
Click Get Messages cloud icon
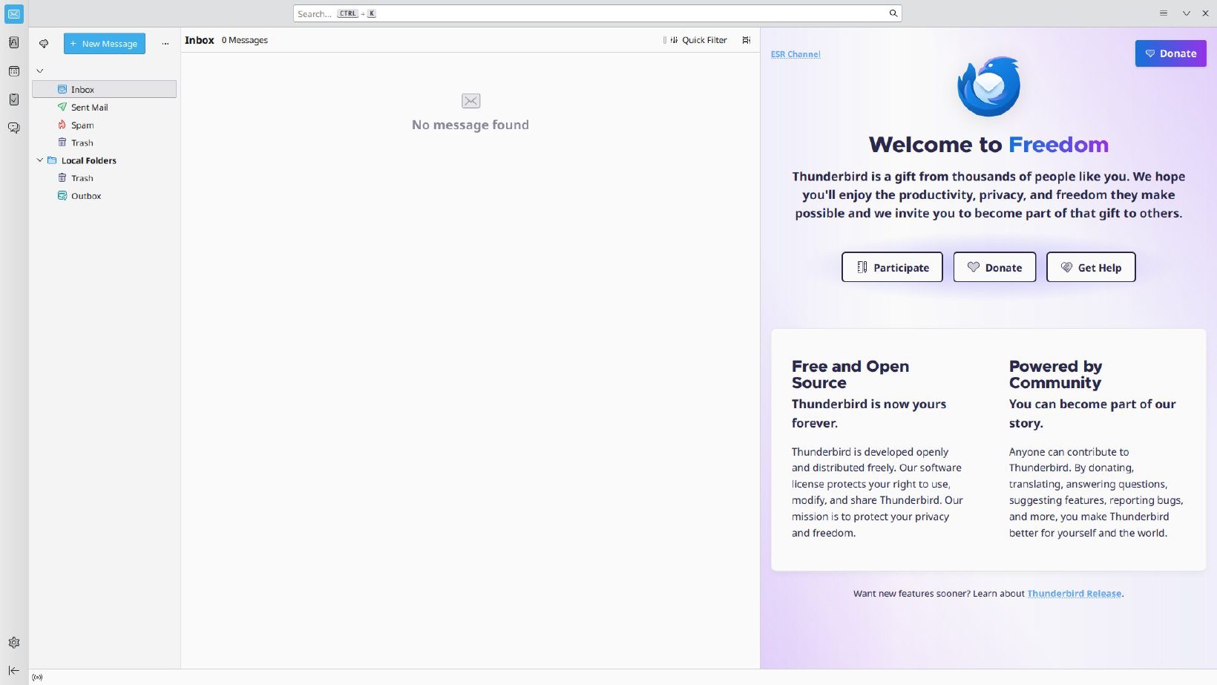point(44,44)
